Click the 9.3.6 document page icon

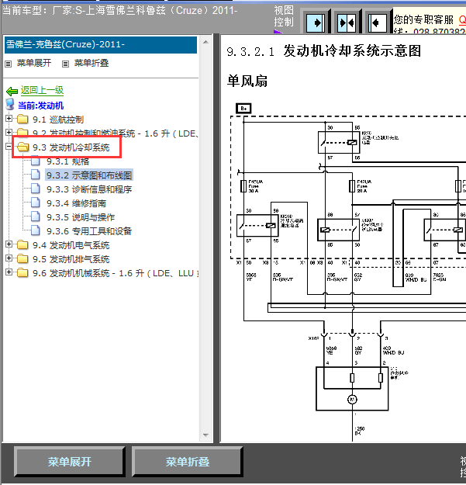coord(35,230)
